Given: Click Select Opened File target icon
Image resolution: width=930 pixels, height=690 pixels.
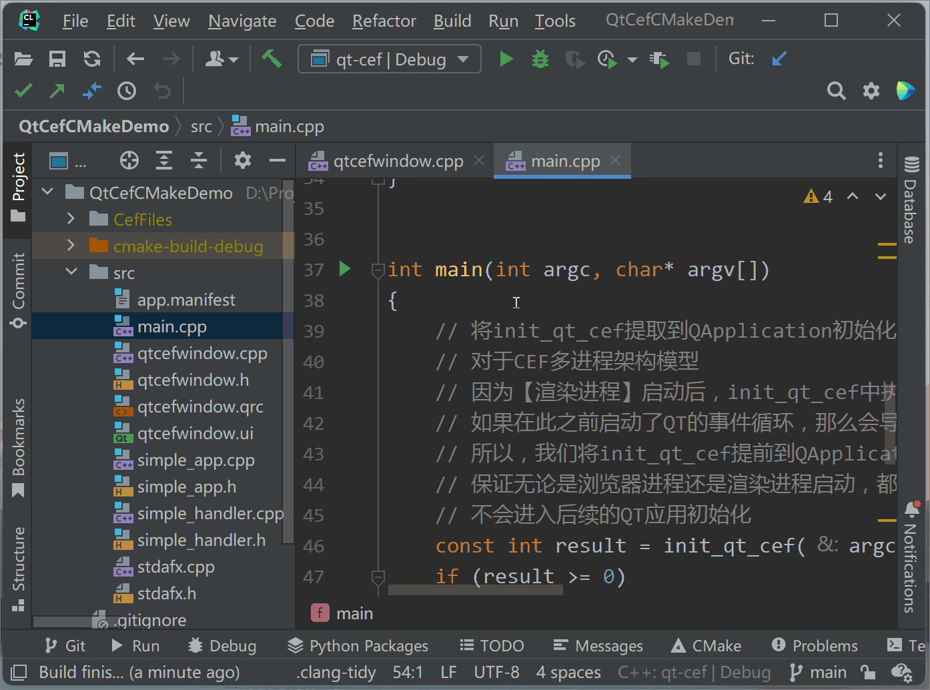Looking at the screenshot, I should 129,161.
